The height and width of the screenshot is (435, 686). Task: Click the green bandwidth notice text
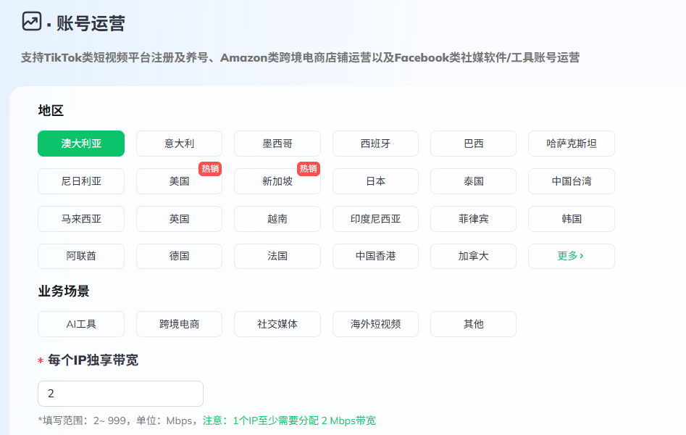289,420
